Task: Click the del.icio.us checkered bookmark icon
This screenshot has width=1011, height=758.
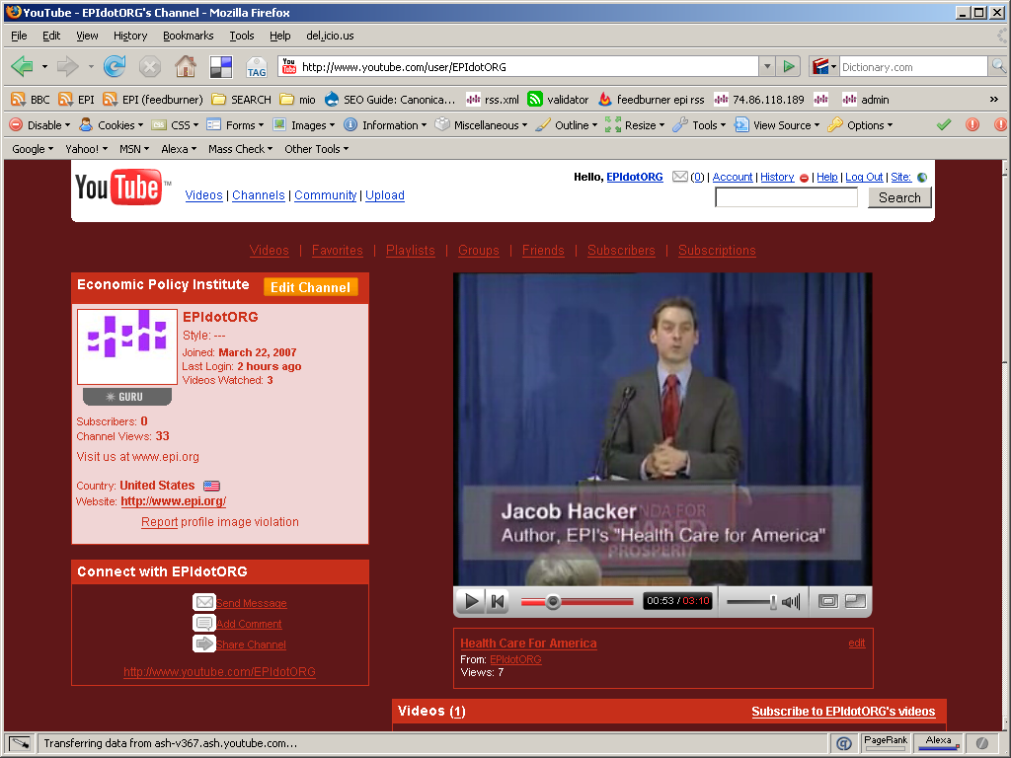Action: coord(221,67)
